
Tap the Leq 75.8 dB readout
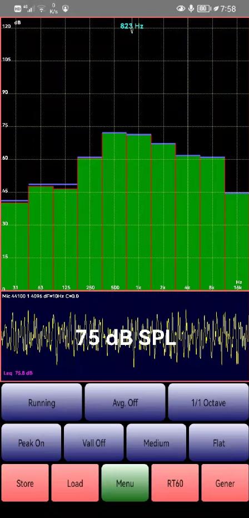pyautogui.click(x=18, y=373)
